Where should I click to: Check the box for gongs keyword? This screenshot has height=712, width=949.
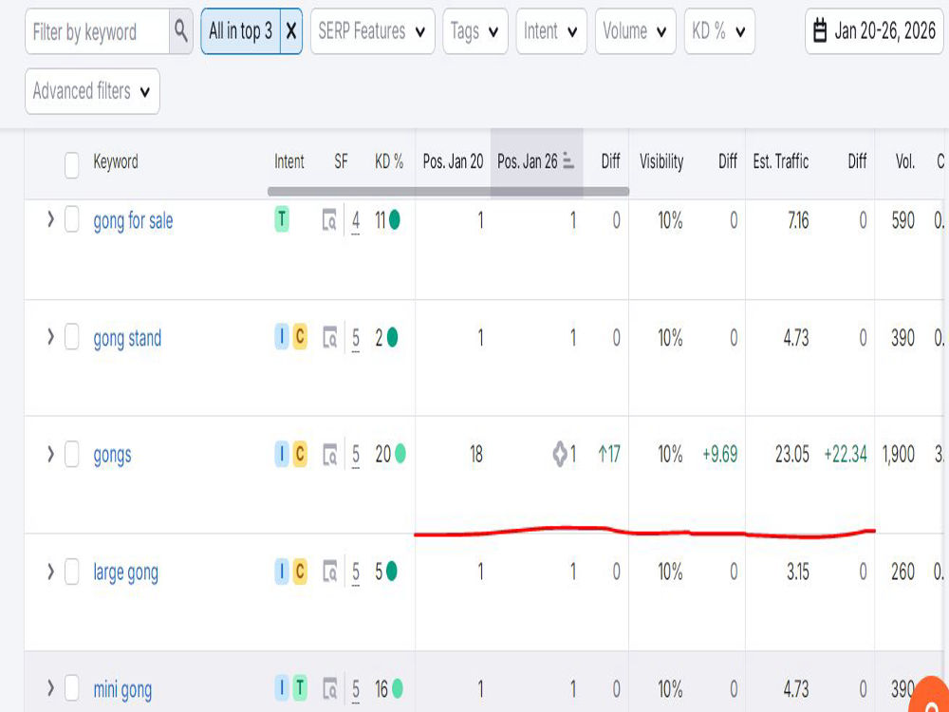[71, 454]
